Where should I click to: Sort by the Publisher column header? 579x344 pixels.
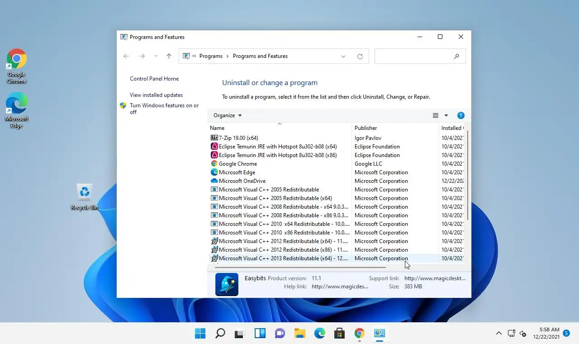click(395, 128)
